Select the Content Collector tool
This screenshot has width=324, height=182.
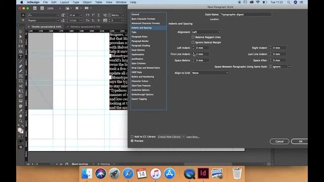[21, 51]
